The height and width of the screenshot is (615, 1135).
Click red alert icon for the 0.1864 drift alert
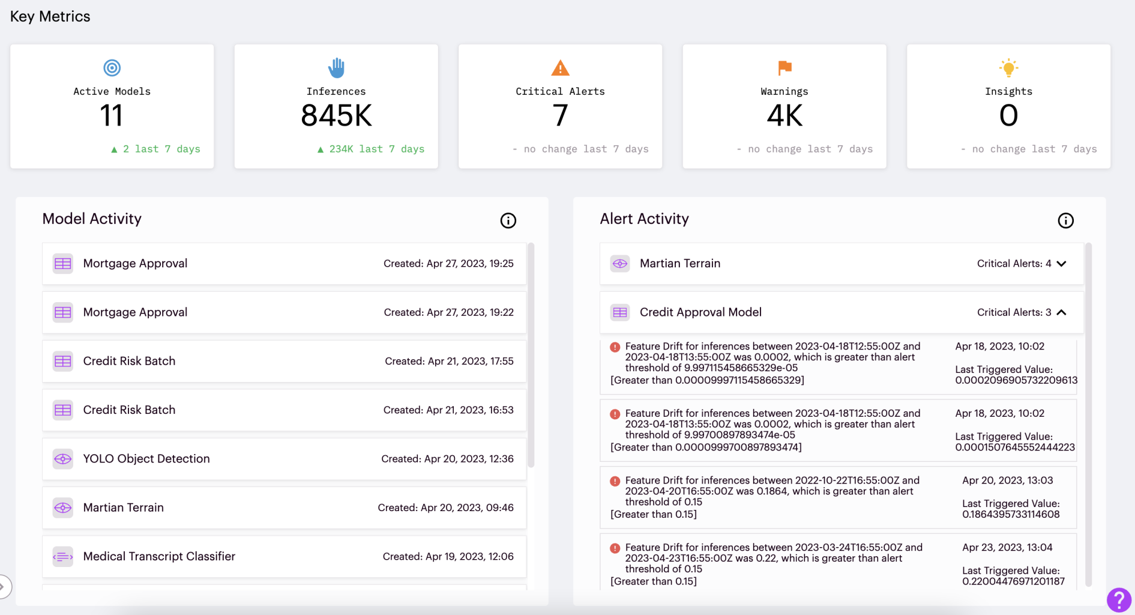(615, 481)
